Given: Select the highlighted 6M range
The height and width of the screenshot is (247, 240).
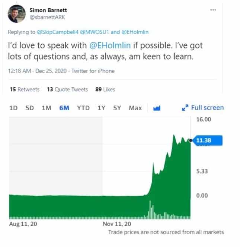Looking at the screenshot, I should (x=64, y=108).
